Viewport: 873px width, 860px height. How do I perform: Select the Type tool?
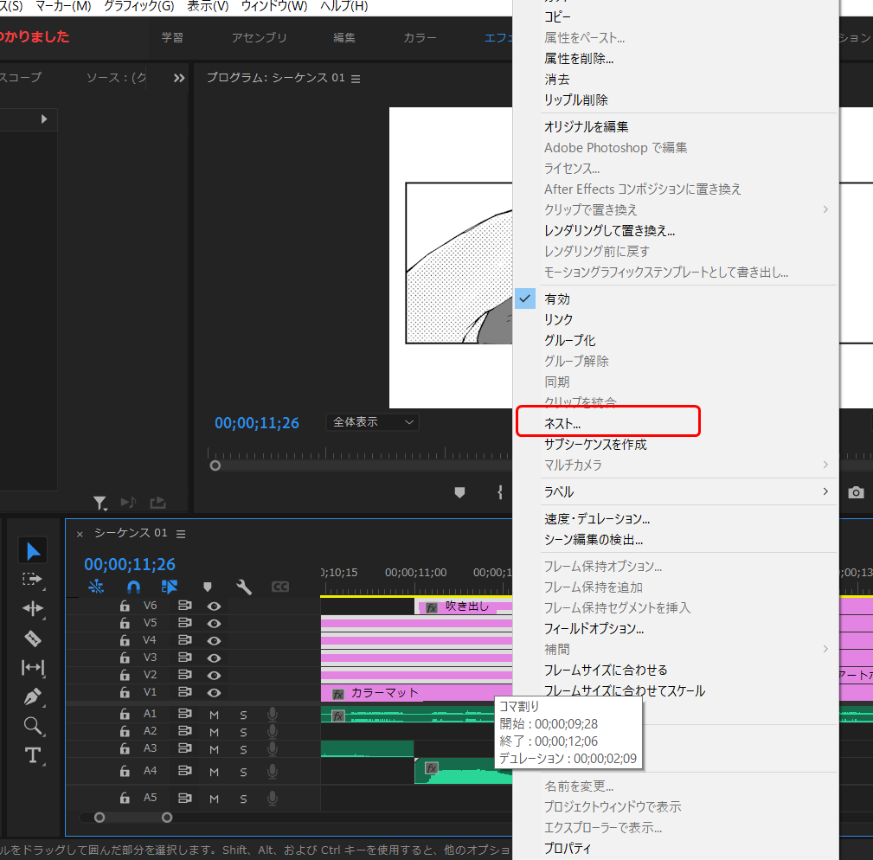(32, 755)
